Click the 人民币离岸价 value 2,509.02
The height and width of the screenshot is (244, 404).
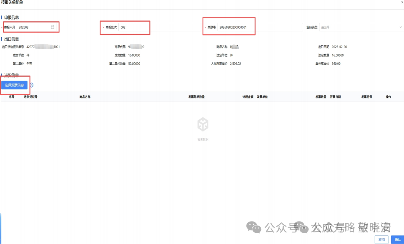(x=235, y=64)
